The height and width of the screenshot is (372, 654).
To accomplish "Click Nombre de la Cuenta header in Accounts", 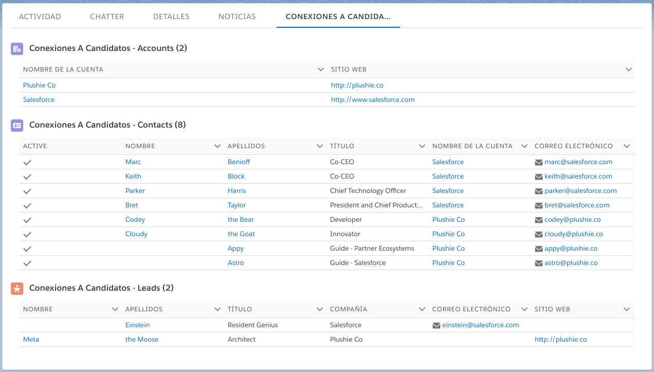I will pyautogui.click(x=63, y=69).
